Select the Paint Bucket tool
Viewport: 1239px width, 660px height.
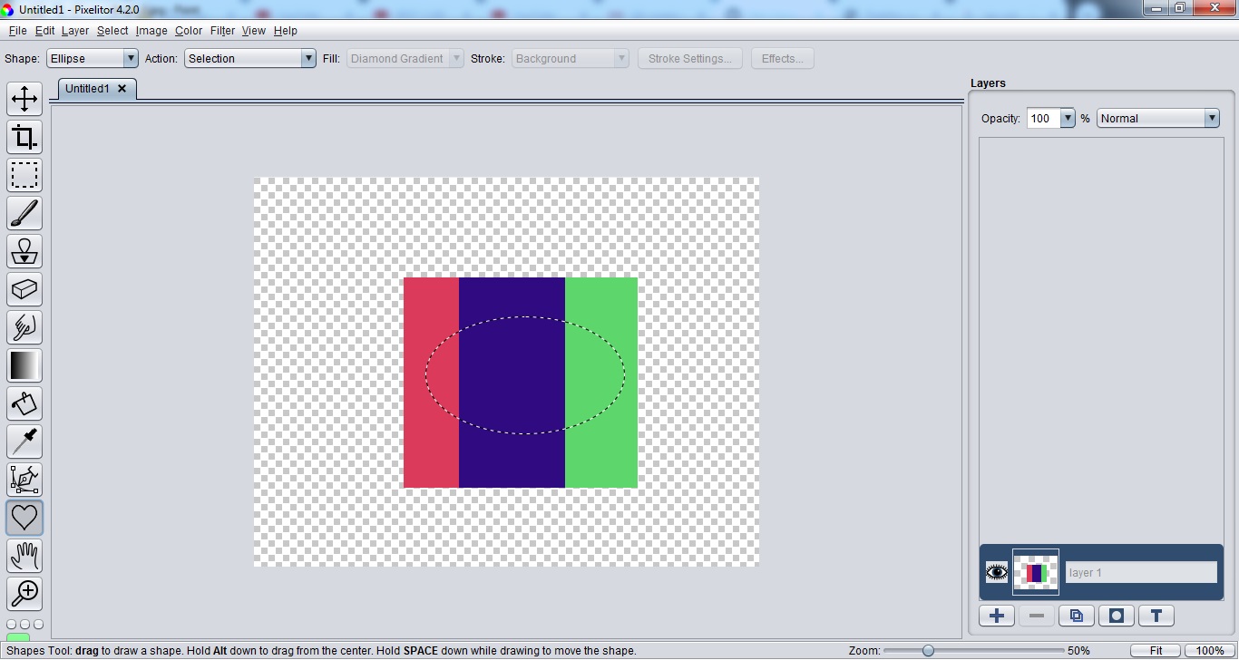(x=24, y=403)
